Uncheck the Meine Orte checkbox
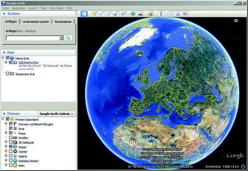This screenshot has height=171, width=248. click(7, 58)
